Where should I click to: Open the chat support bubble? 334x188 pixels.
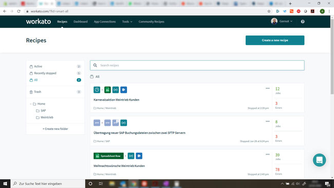pyautogui.click(x=319, y=160)
